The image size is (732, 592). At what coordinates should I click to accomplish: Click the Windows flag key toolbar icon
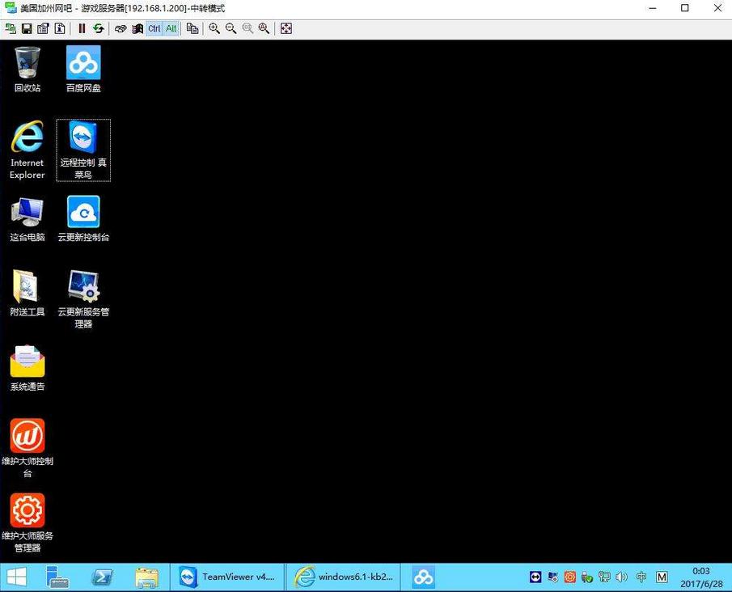pyautogui.click(x=138, y=28)
